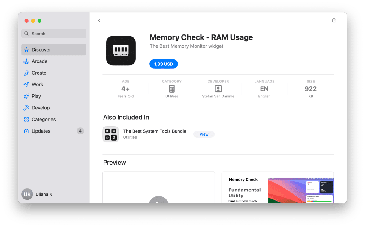This screenshot has height=227, width=365.
Task: Open the Play section
Action: click(54, 96)
